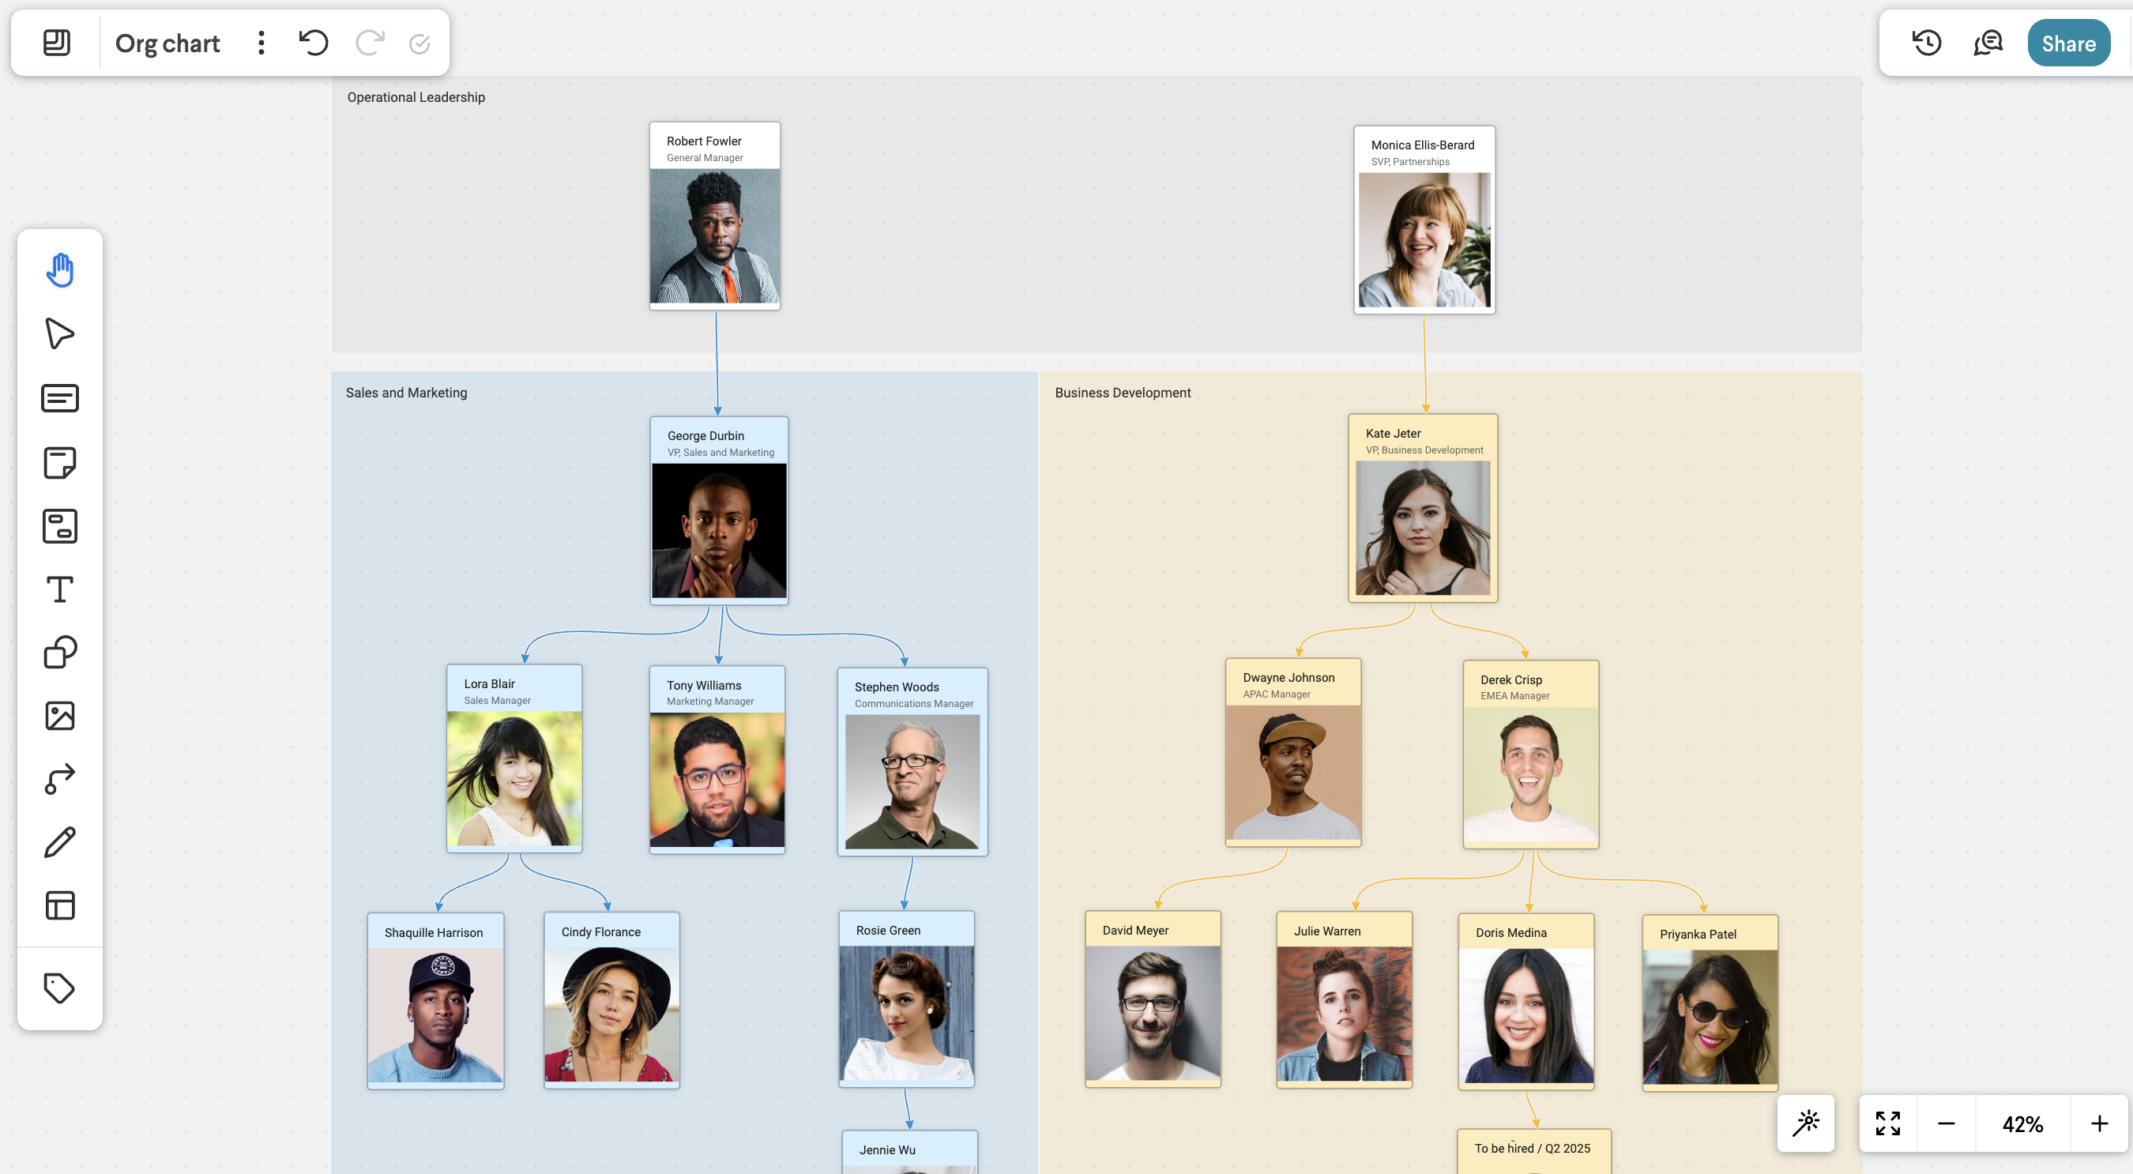Select the Pan hand tool

click(58, 269)
